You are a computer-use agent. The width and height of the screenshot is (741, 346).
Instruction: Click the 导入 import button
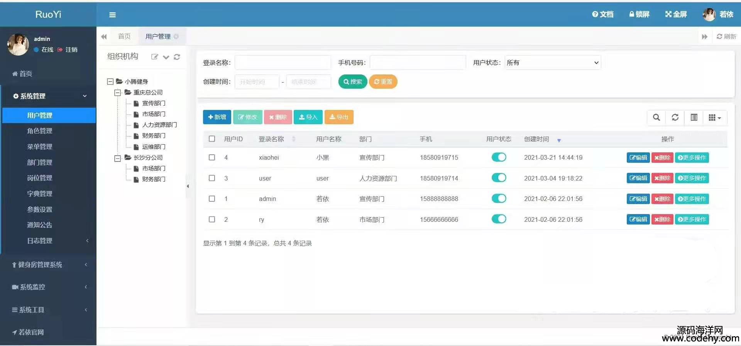[308, 117]
